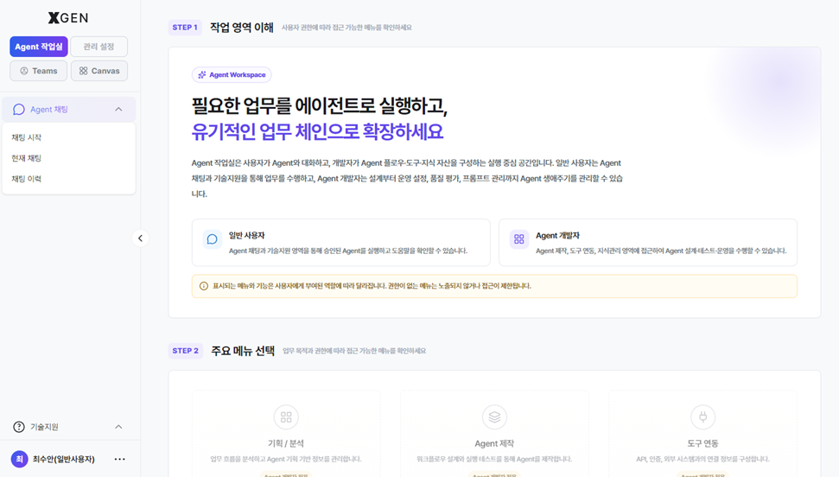Click the Agent Workspace badge
The image size is (839, 477).
[232, 75]
